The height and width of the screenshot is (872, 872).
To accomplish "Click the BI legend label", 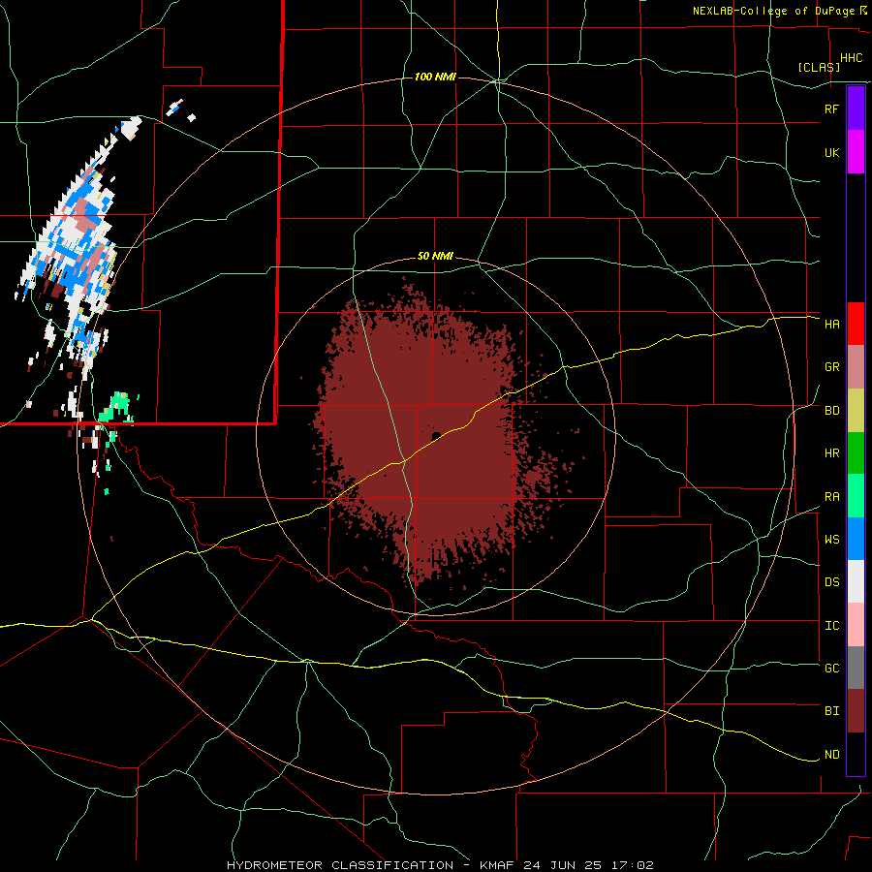I will [x=831, y=711].
